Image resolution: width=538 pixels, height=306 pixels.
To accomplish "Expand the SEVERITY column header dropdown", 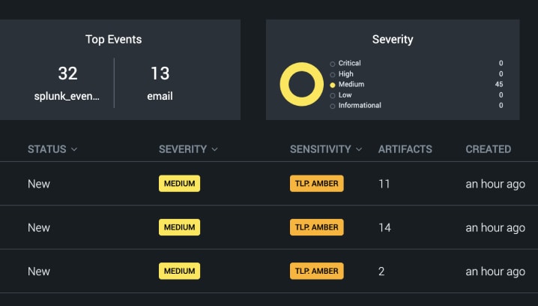I will [x=214, y=149].
